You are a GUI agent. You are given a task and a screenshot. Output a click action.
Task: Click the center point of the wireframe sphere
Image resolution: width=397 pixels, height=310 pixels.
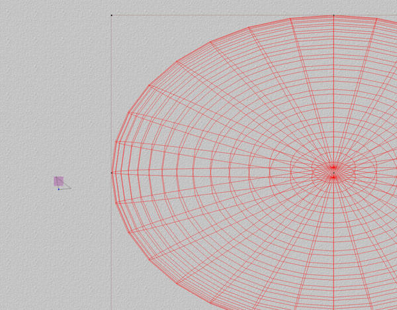pos(333,173)
